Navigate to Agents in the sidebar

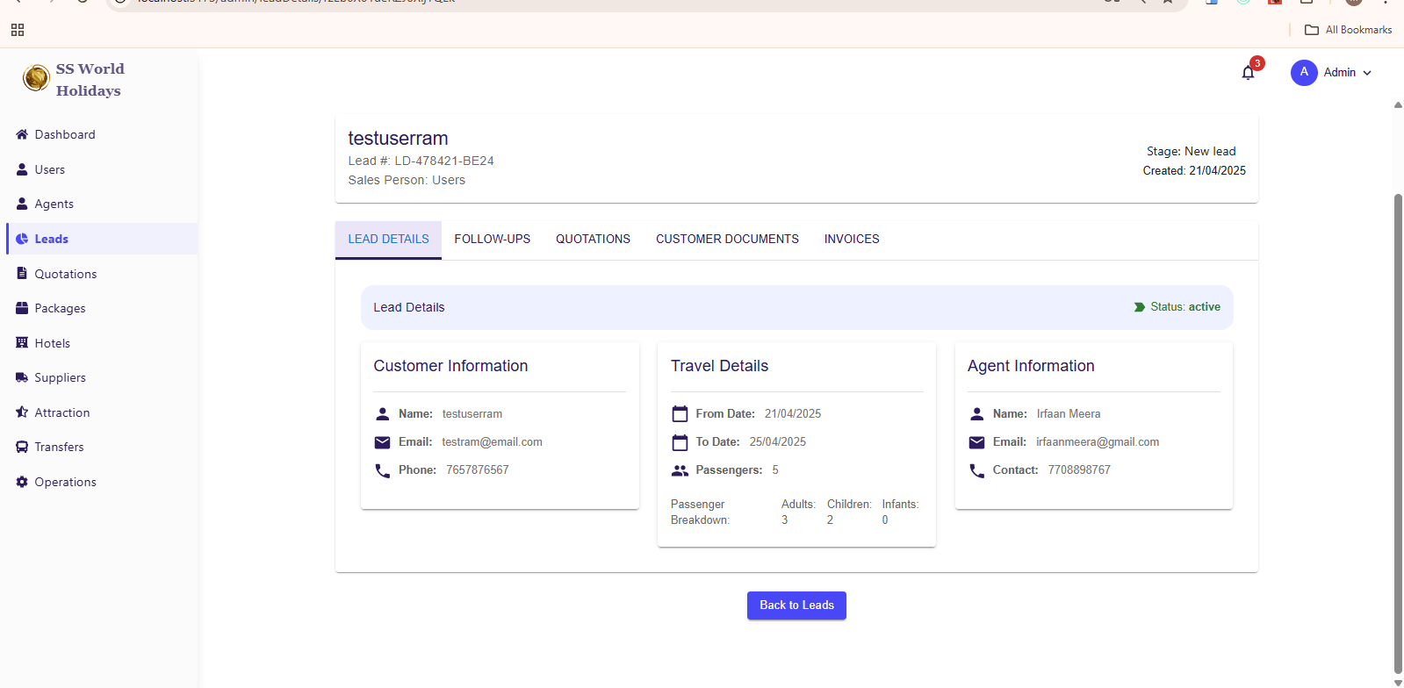click(x=54, y=204)
